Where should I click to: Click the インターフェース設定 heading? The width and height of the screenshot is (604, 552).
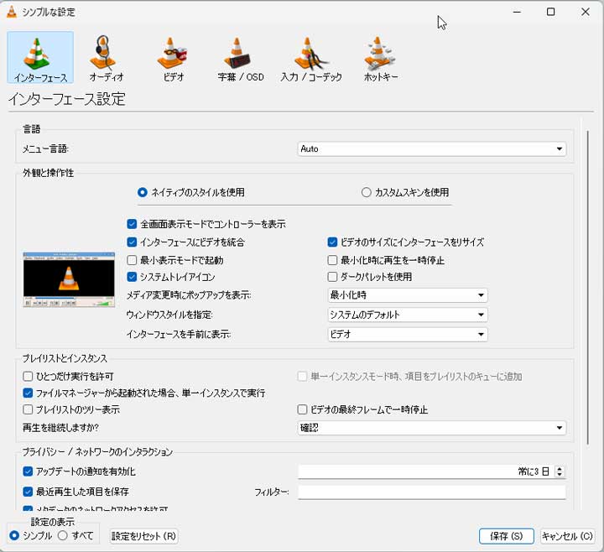pos(66,99)
